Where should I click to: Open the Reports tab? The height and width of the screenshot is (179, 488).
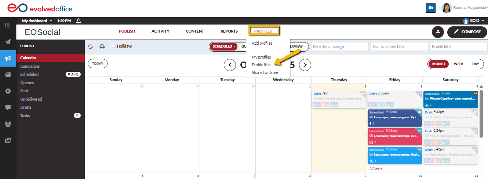click(229, 31)
